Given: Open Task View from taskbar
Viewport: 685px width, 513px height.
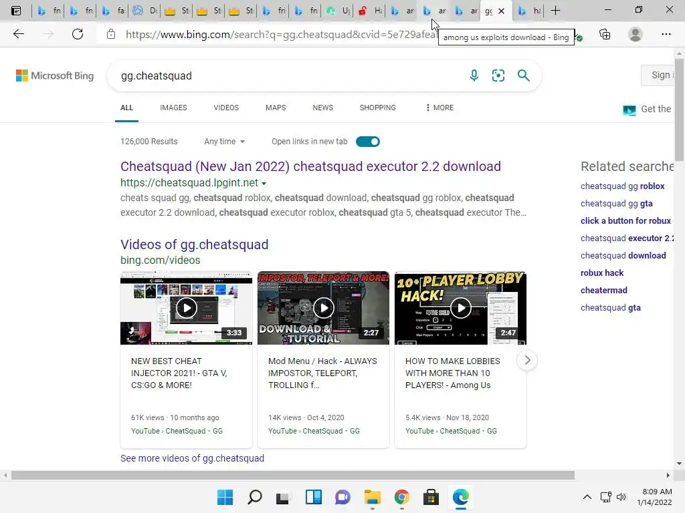Looking at the screenshot, I should [283, 497].
